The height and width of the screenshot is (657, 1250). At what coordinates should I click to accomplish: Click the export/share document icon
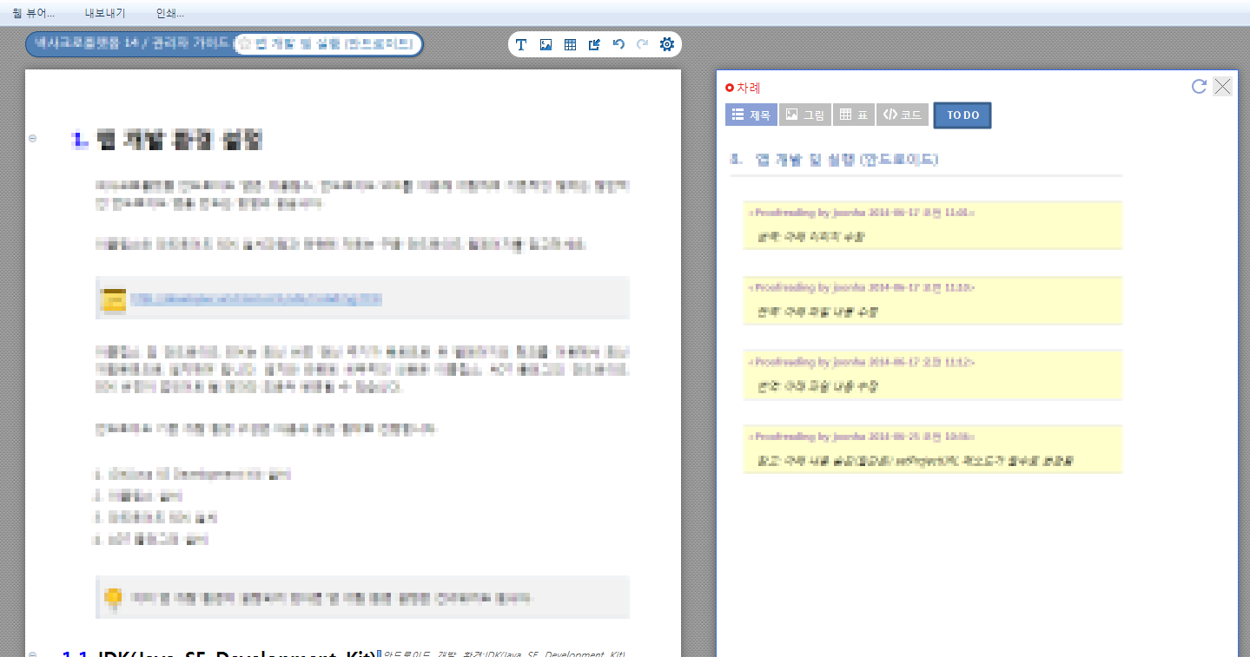point(594,45)
